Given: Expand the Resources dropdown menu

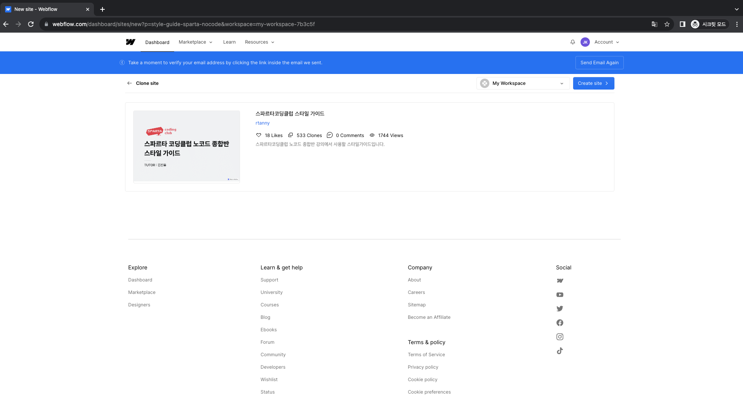Looking at the screenshot, I should [259, 42].
